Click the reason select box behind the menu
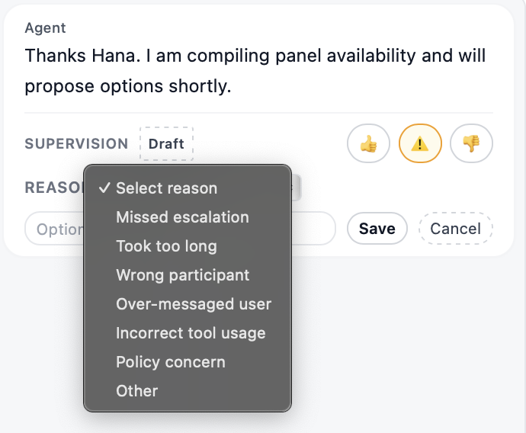This screenshot has width=526, height=433. tap(297, 188)
